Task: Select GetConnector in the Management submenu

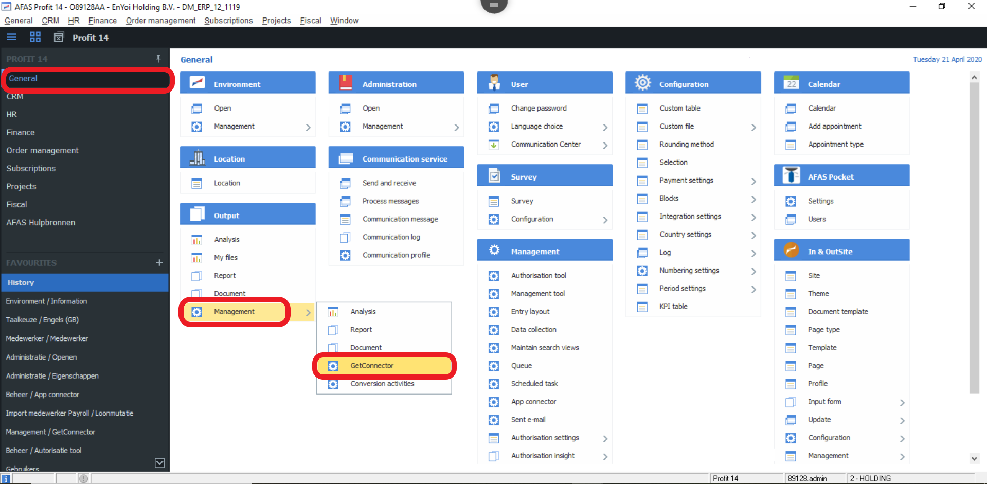Action: (x=372, y=366)
